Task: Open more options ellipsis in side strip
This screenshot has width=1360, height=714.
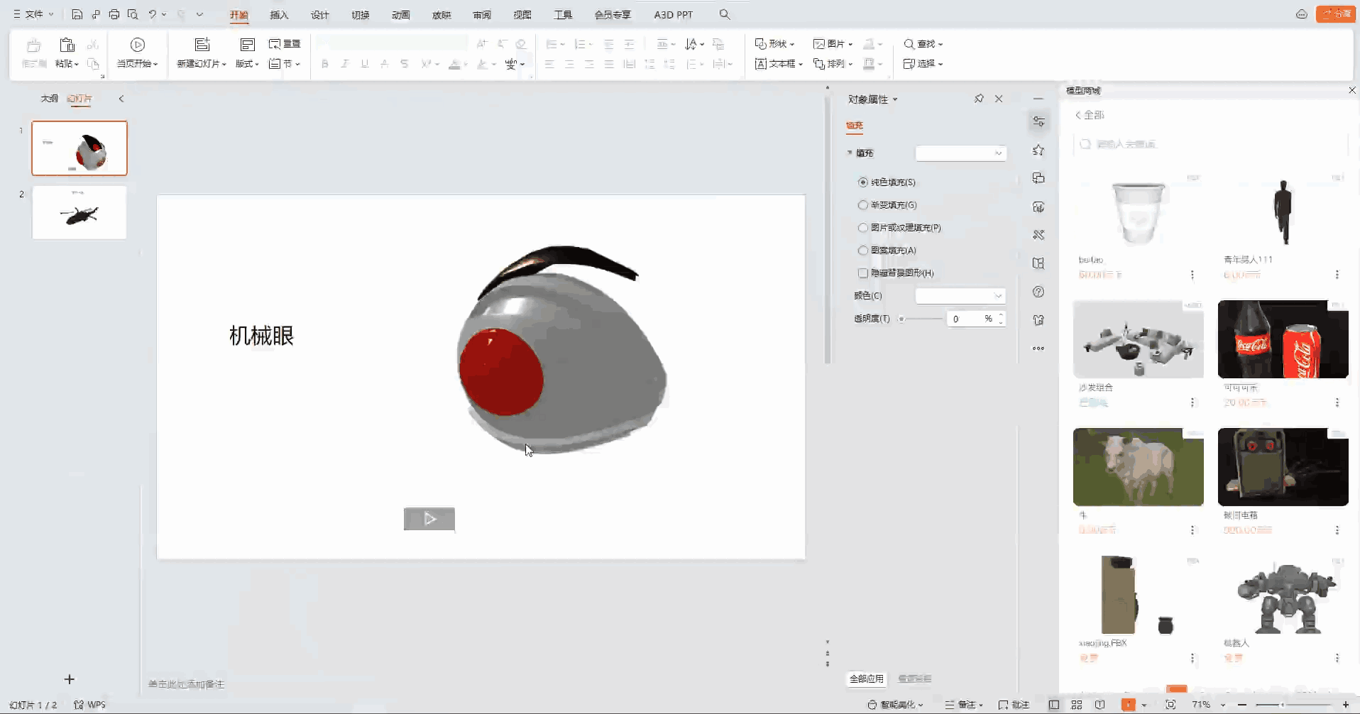Action: point(1038,348)
